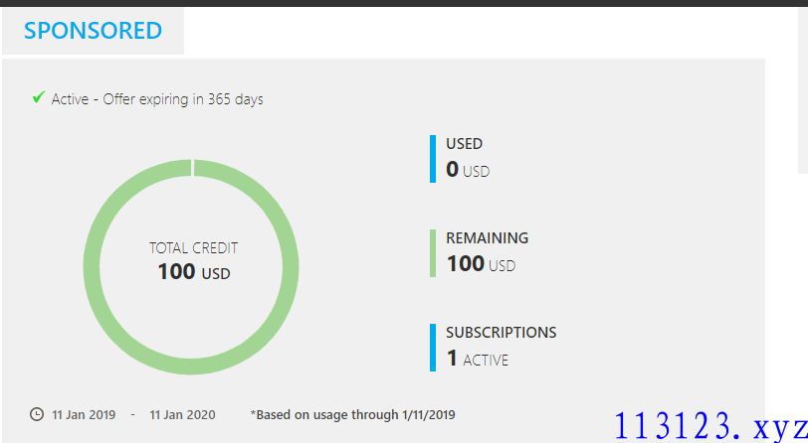Click the green bar beside REMAINING
Image resolution: width=808 pixels, height=443 pixels.
click(x=433, y=253)
